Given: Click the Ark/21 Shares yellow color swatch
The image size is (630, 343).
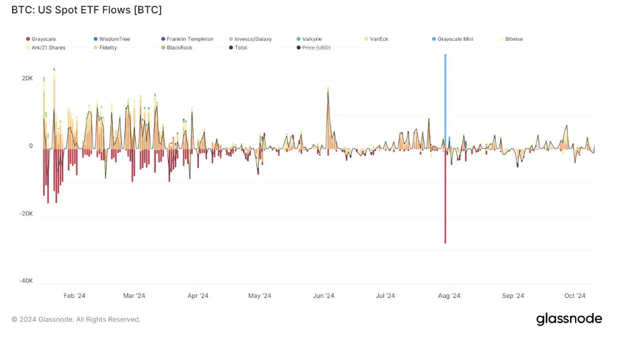Looking at the screenshot, I should click(x=27, y=47).
